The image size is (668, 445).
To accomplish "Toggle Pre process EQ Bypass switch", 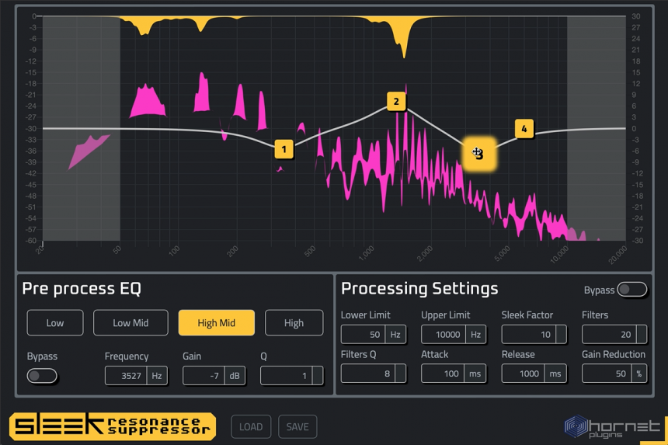I will pos(42,376).
